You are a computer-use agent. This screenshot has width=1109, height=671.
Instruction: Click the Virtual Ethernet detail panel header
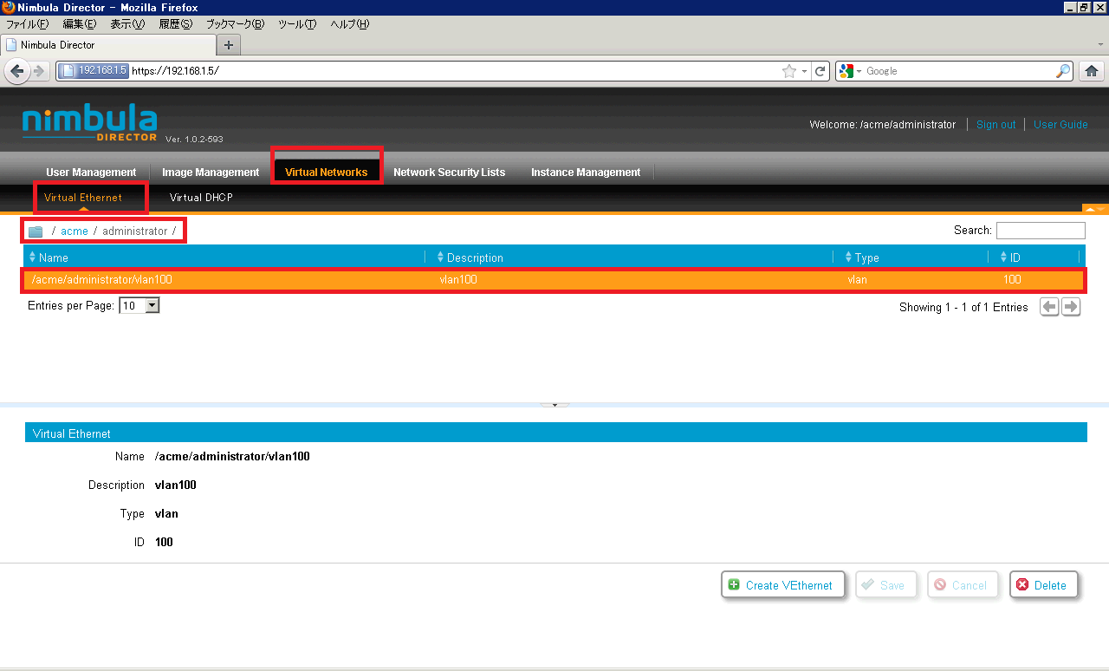click(555, 433)
